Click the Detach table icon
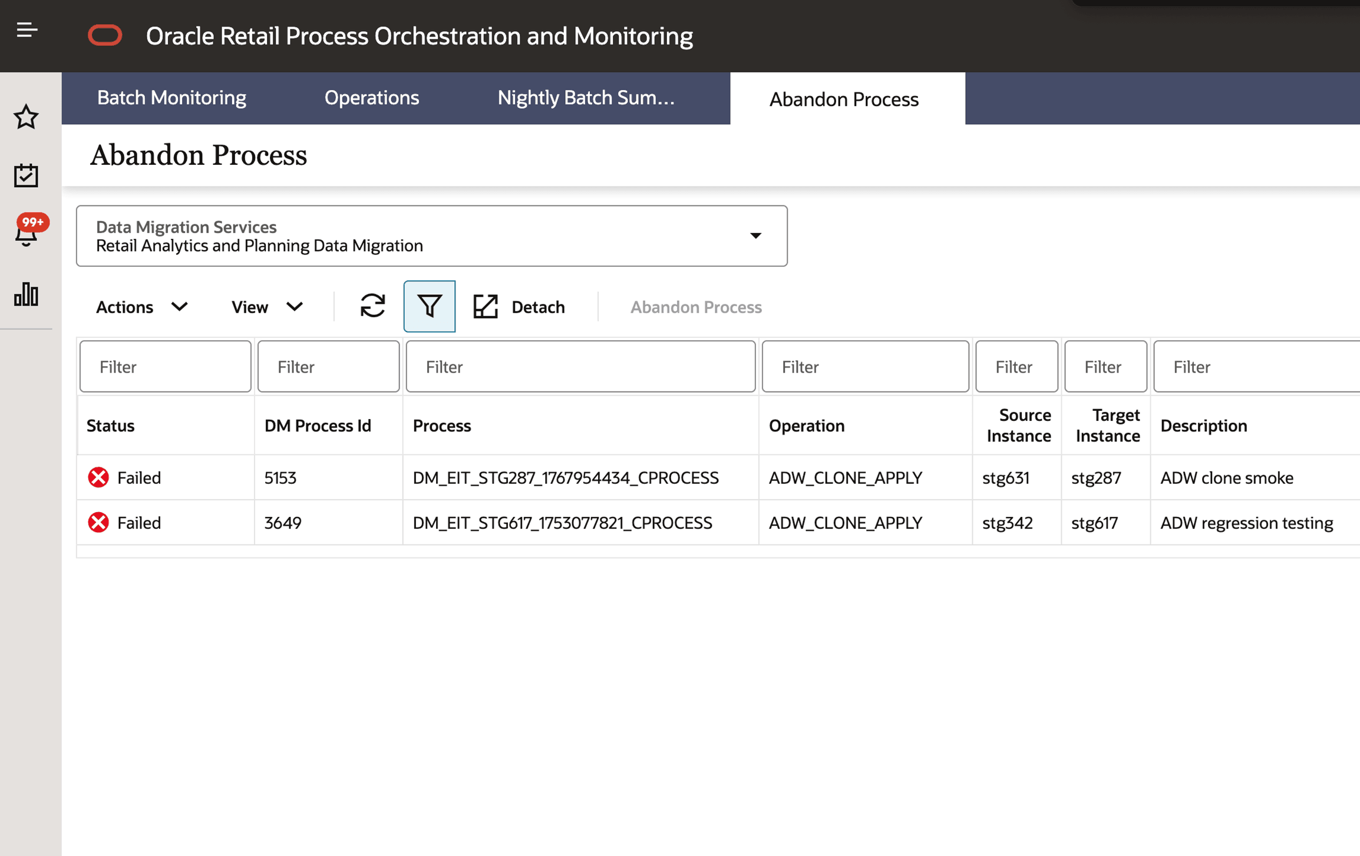Image resolution: width=1360 pixels, height=856 pixels. pyautogui.click(x=486, y=306)
